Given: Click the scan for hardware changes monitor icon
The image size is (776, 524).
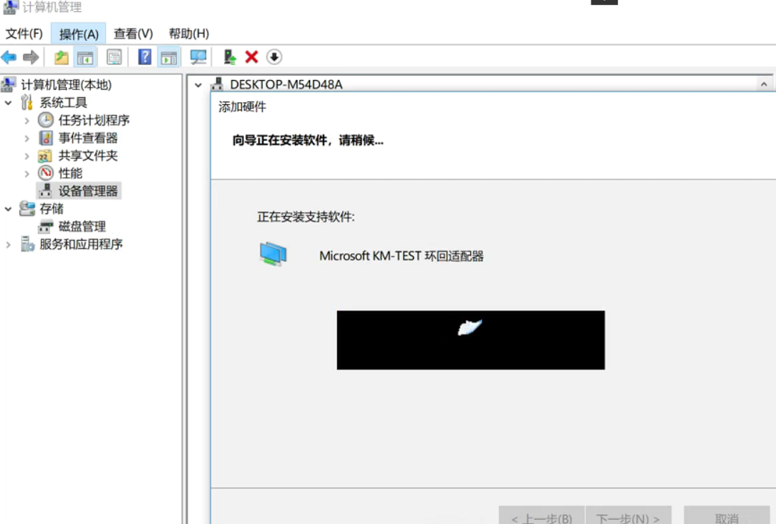Looking at the screenshot, I should pos(198,57).
